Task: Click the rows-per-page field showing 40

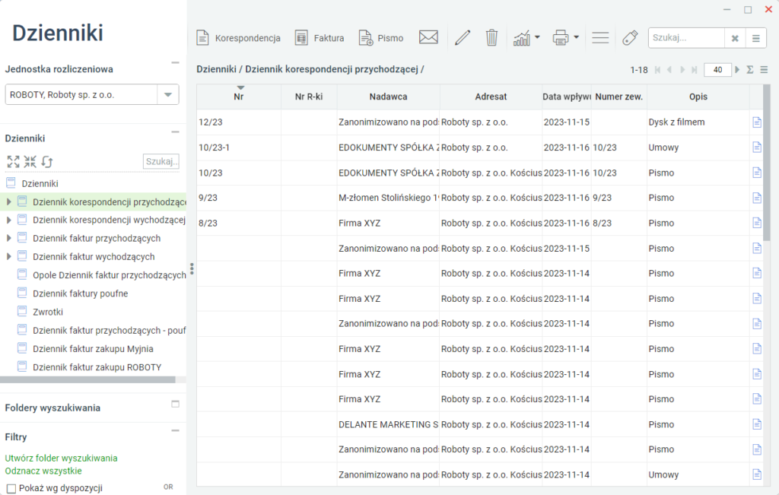Action: [717, 70]
